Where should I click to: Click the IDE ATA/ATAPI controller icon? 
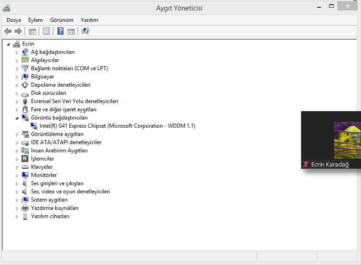coord(25,143)
